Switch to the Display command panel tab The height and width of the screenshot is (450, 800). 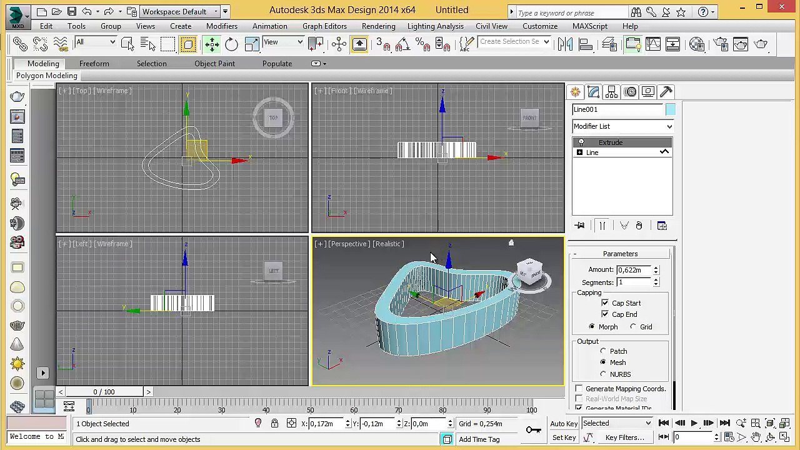[648, 92]
